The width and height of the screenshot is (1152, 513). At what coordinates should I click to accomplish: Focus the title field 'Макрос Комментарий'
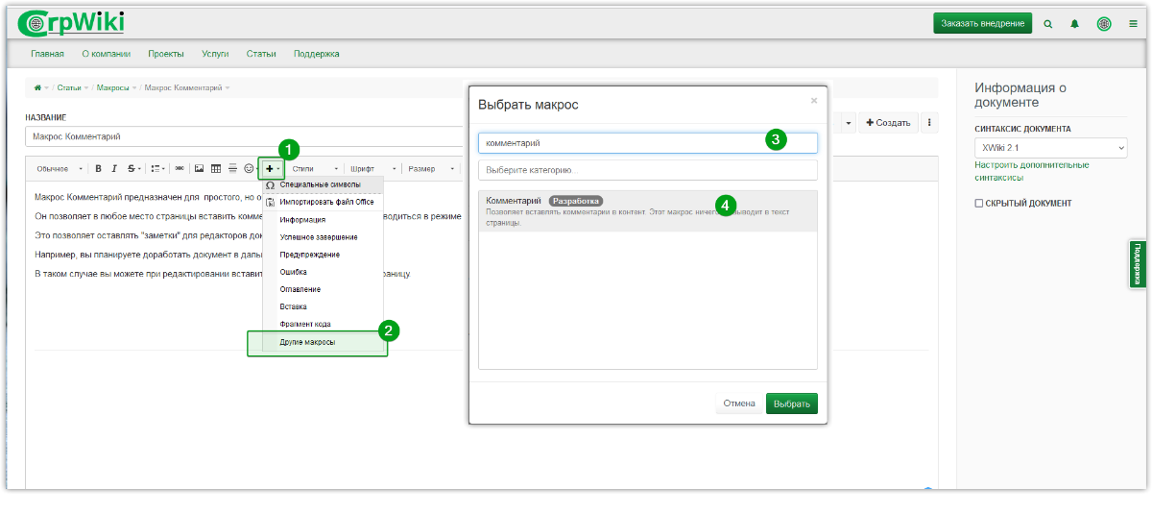coord(245,136)
